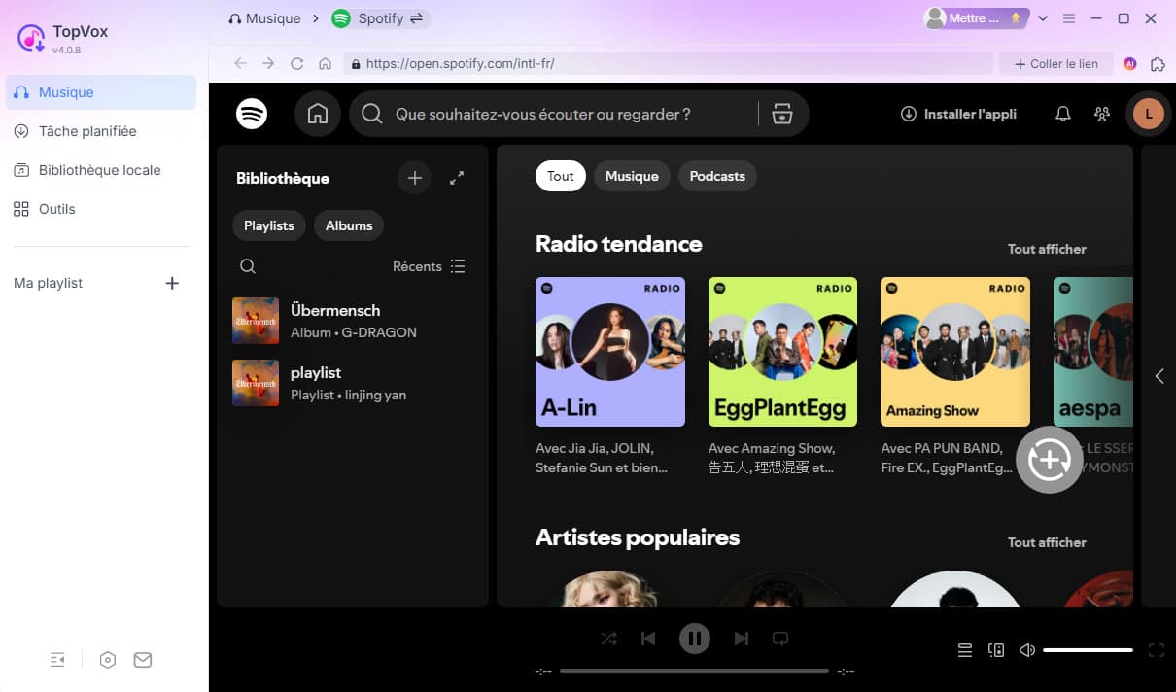This screenshot has height=692, width=1176.
Task: Expand the Bibliothèque panel
Action: point(457,178)
